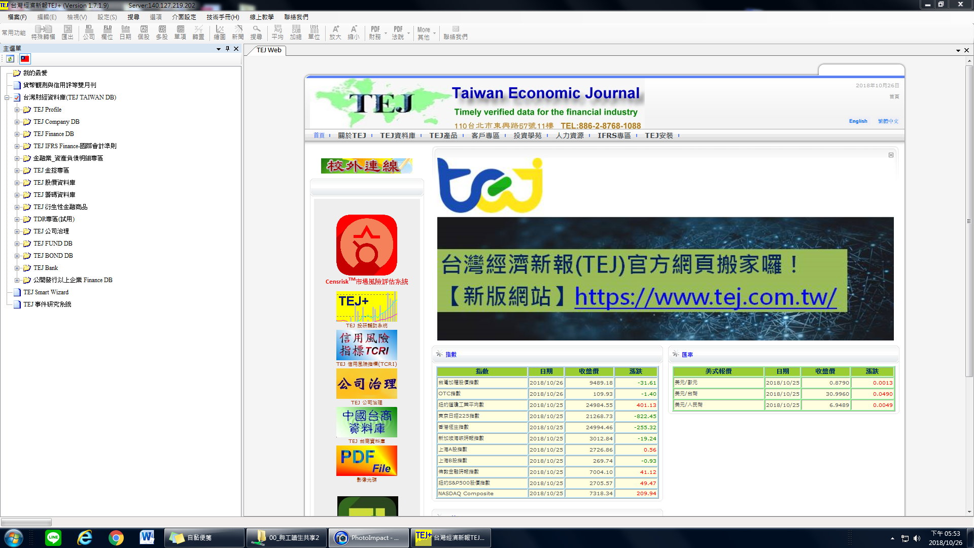Click the 特殊轉檔 special export toolbar icon
Image resolution: width=974 pixels, height=548 pixels.
43,32
